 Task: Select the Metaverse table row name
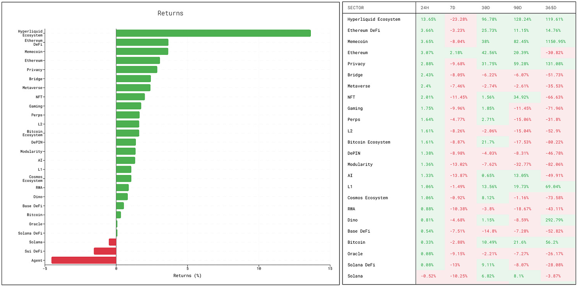click(358, 86)
